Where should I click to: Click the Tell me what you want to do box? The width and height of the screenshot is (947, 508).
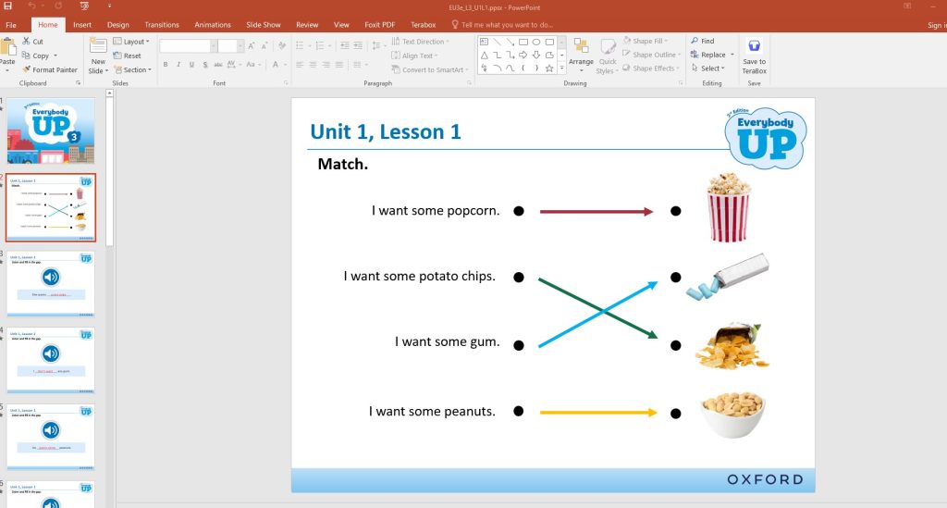[502, 25]
